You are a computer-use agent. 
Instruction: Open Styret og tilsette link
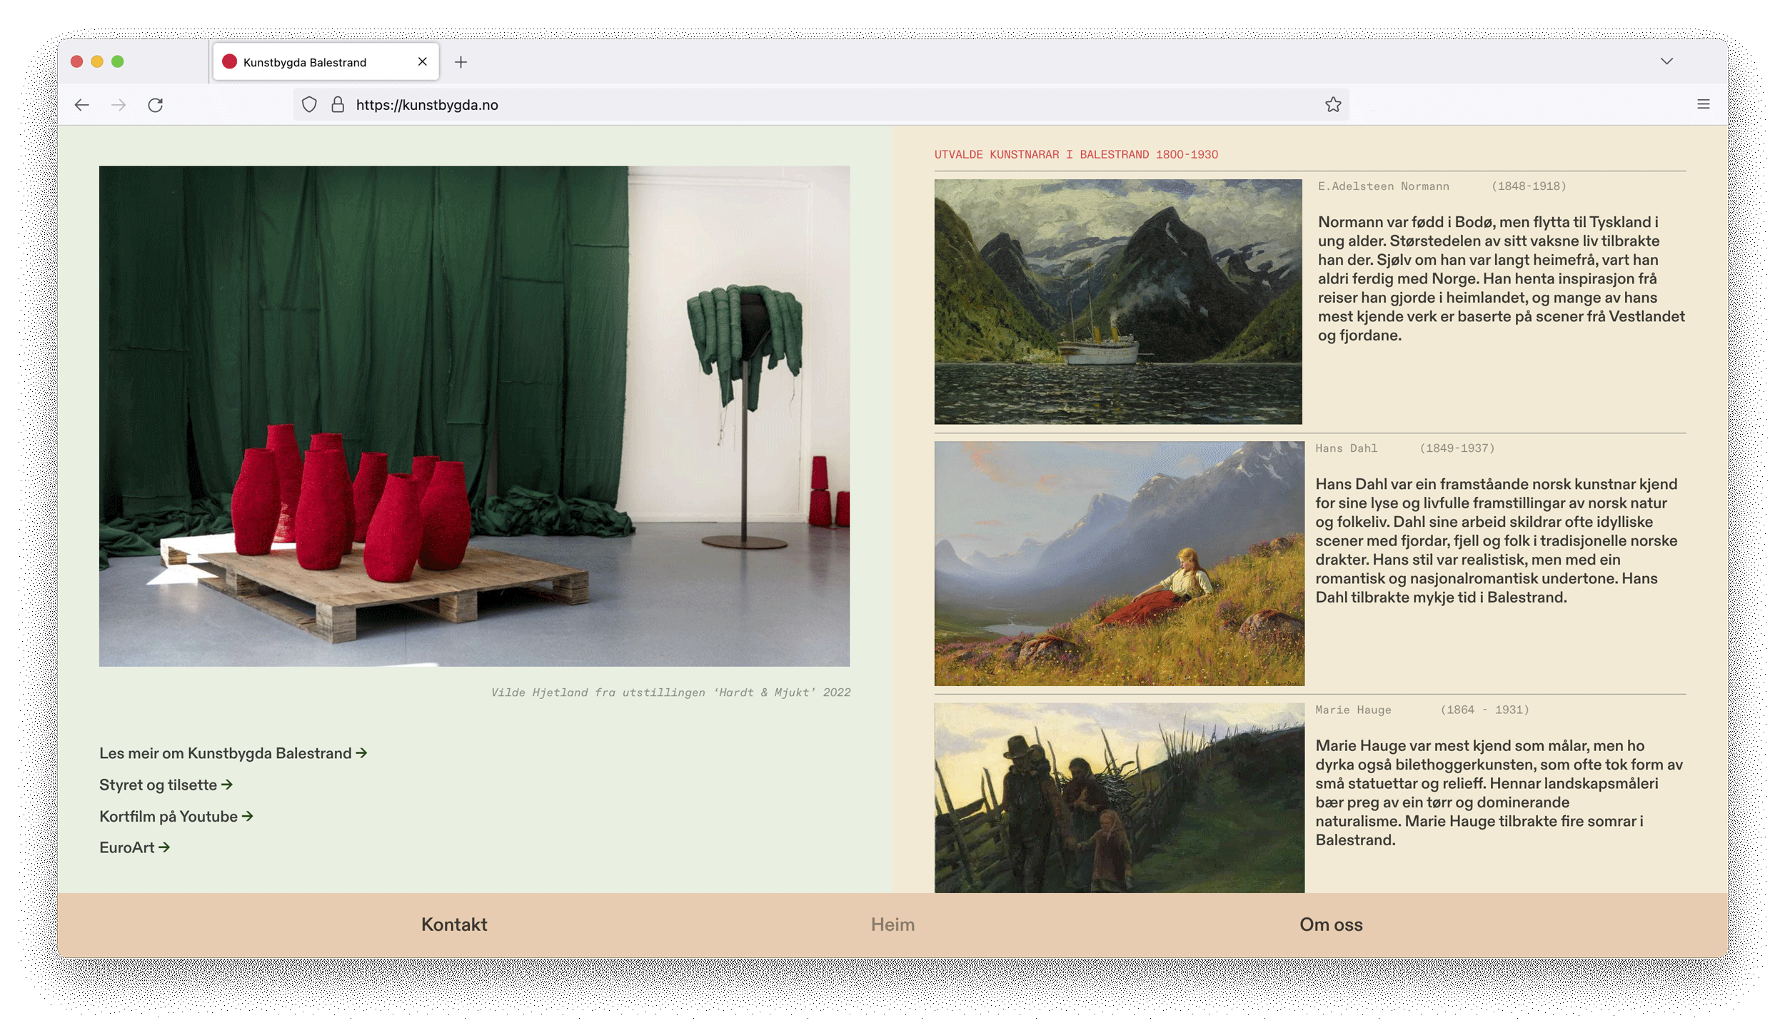coord(166,785)
